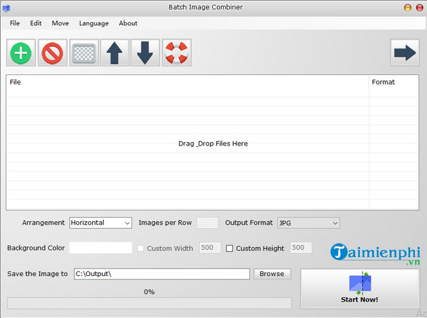This screenshot has width=427, height=318.
Task: Click the orange minimize window button
Action: 407,8
